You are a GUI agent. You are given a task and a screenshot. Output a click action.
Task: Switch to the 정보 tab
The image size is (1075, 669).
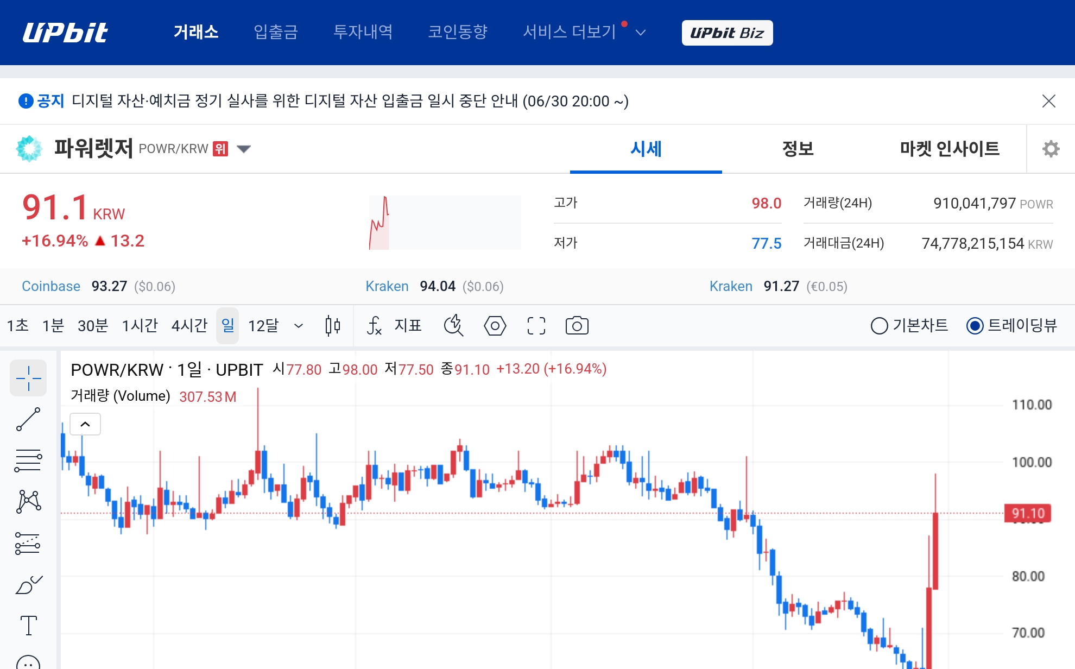[798, 149]
